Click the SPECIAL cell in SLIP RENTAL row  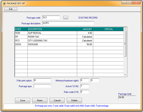pos(108,33)
